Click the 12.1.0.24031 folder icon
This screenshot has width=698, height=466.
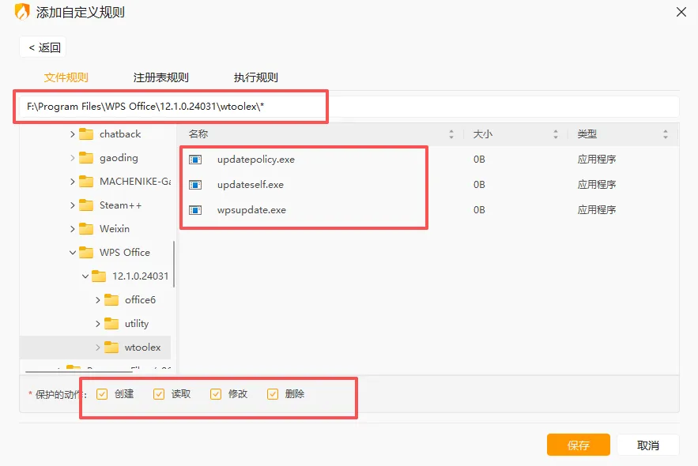click(x=98, y=276)
